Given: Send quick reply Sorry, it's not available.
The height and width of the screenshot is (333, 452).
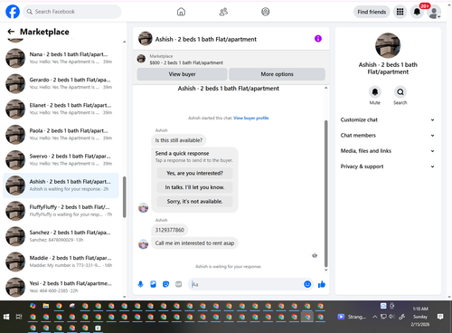Looking at the screenshot, I should (194, 201).
